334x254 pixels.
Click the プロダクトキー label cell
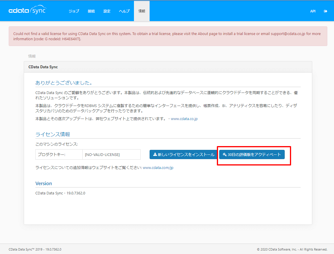coord(52,154)
